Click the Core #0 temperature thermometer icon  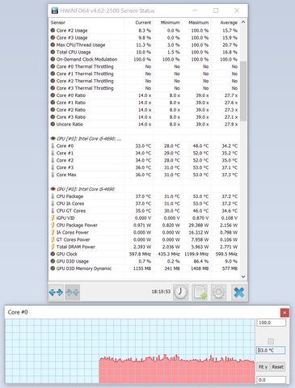pos(53,145)
